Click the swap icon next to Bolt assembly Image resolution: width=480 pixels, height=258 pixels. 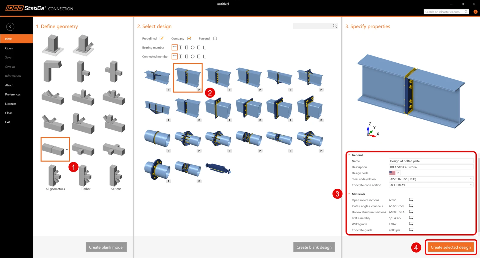pyautogui.click(x=411, y=218)
